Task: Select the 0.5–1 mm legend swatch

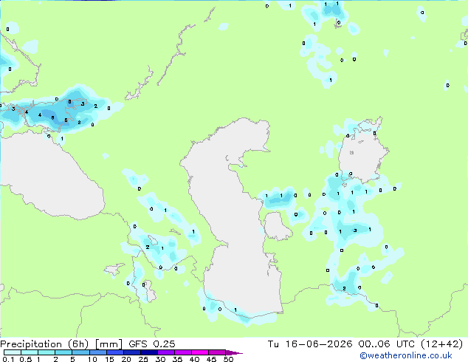Action: coord(30,352)
